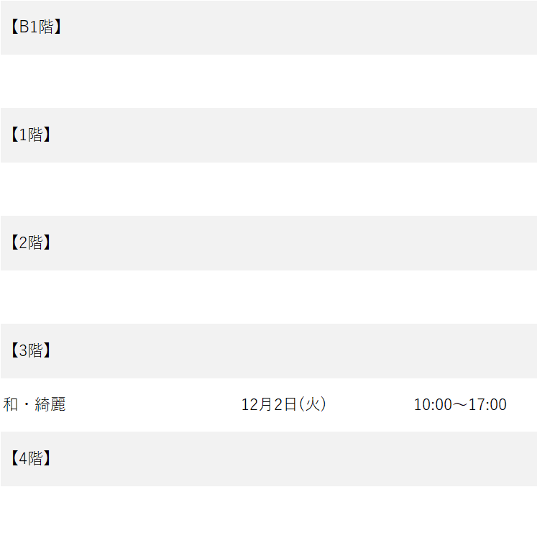Expand the 【B1階】 floor section header

coord(268,27)
